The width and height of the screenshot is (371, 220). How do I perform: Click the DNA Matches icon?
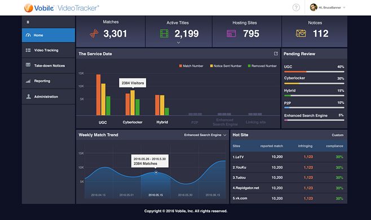point(94,34)
